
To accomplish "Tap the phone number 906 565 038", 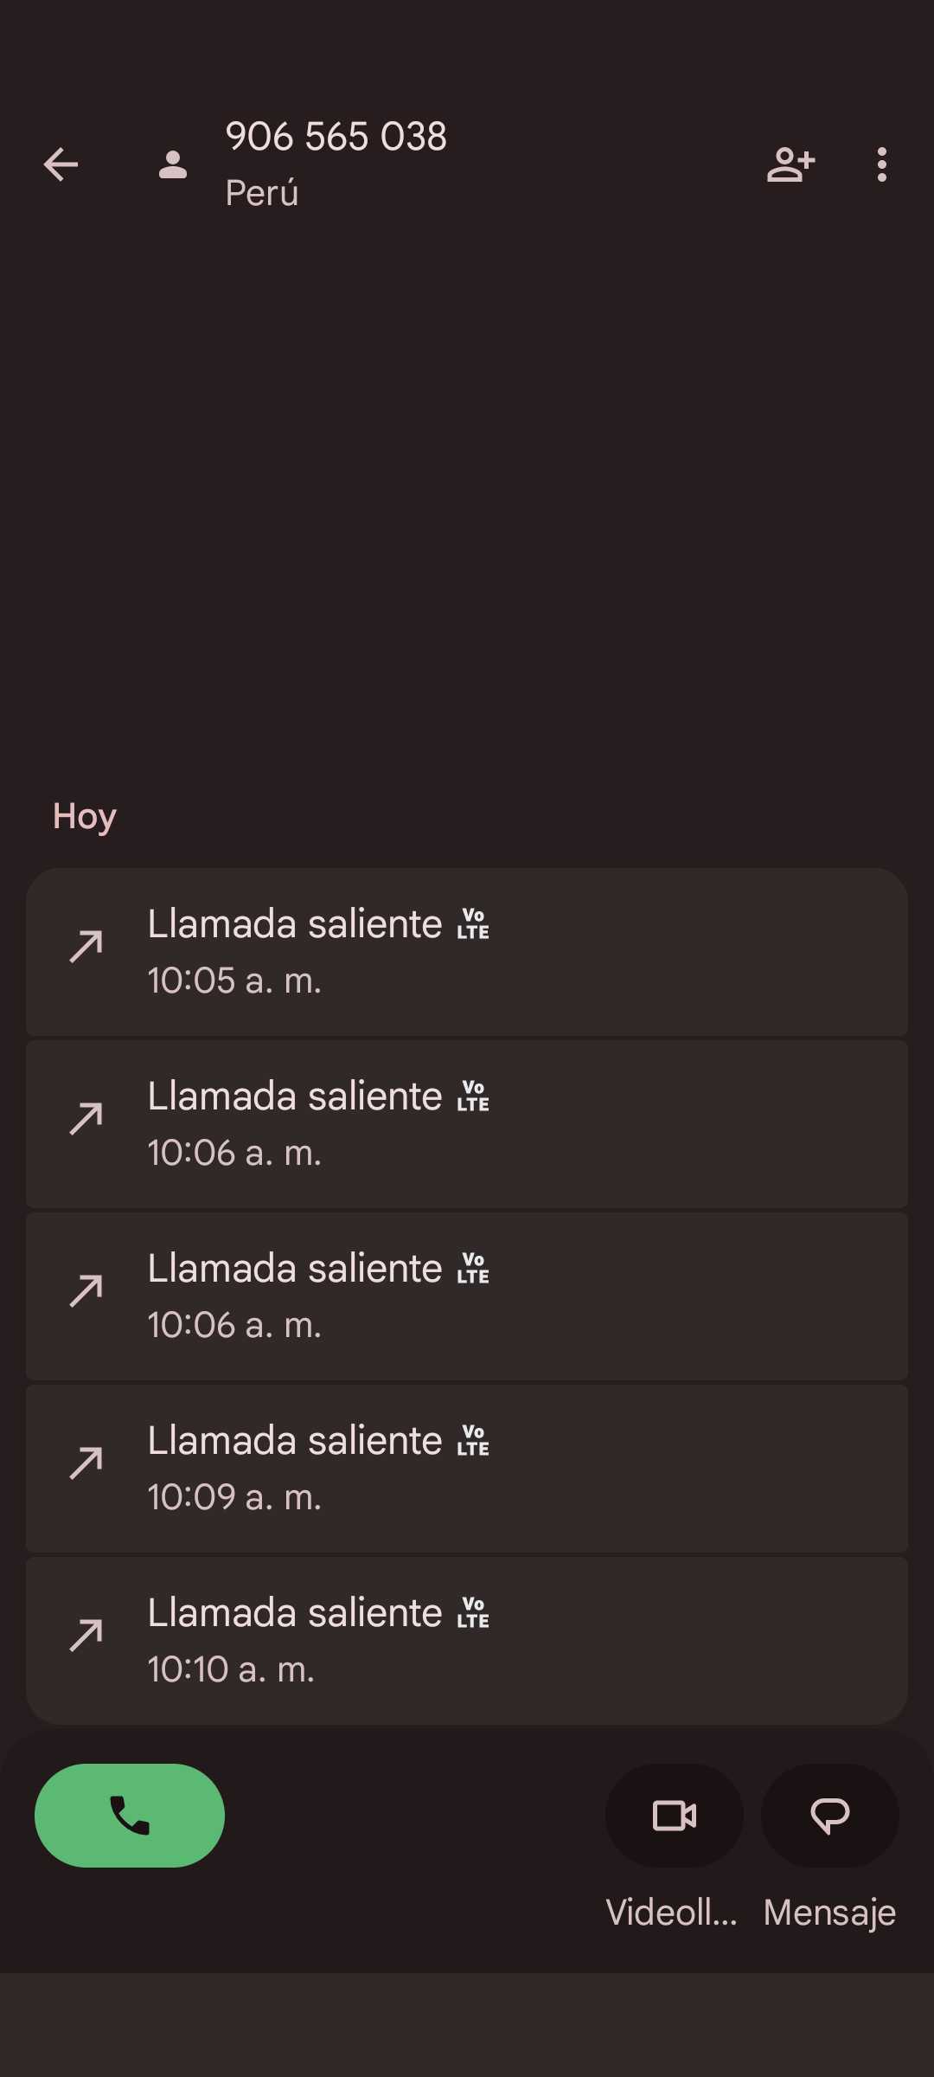I will 336,137.
